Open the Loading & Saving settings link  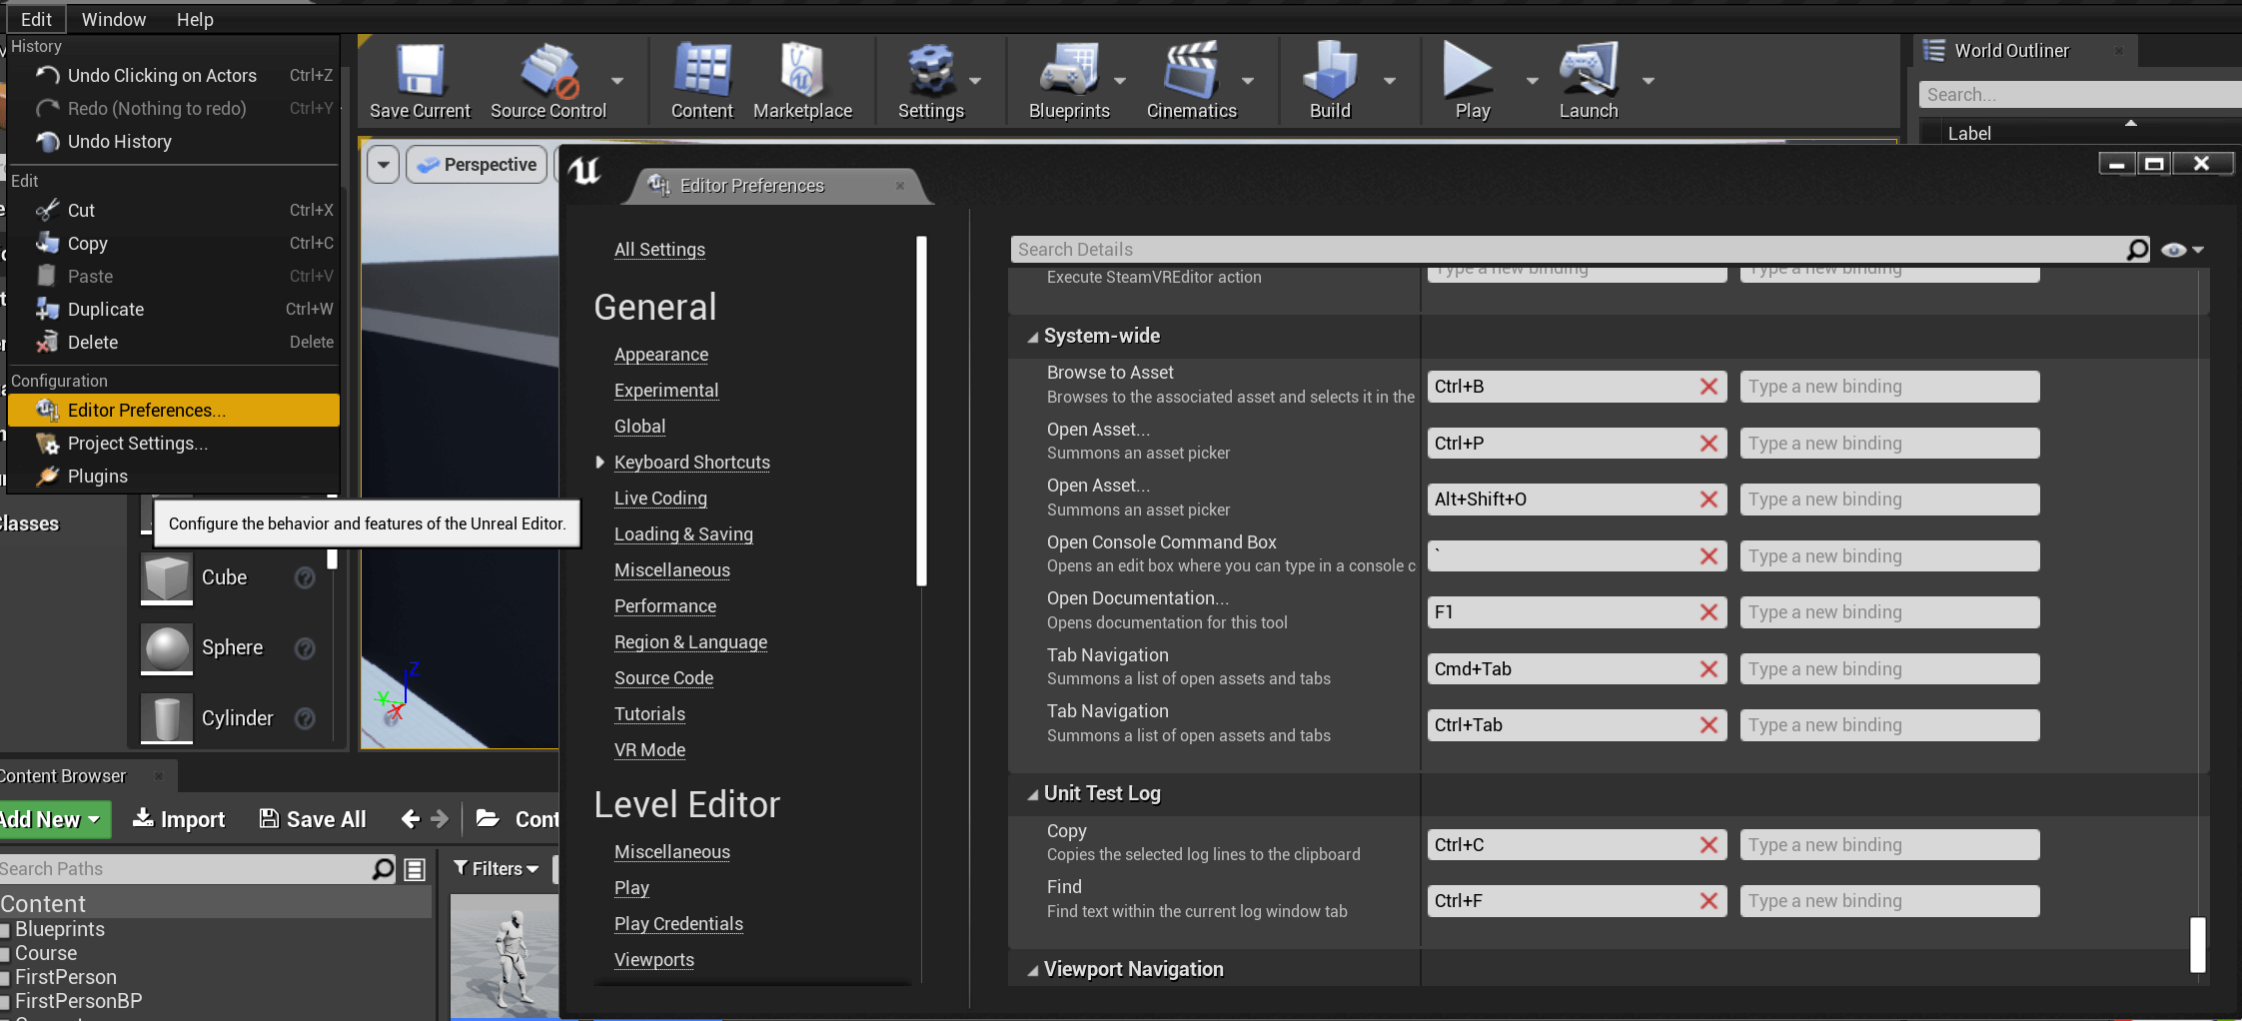tap(683, 534)
